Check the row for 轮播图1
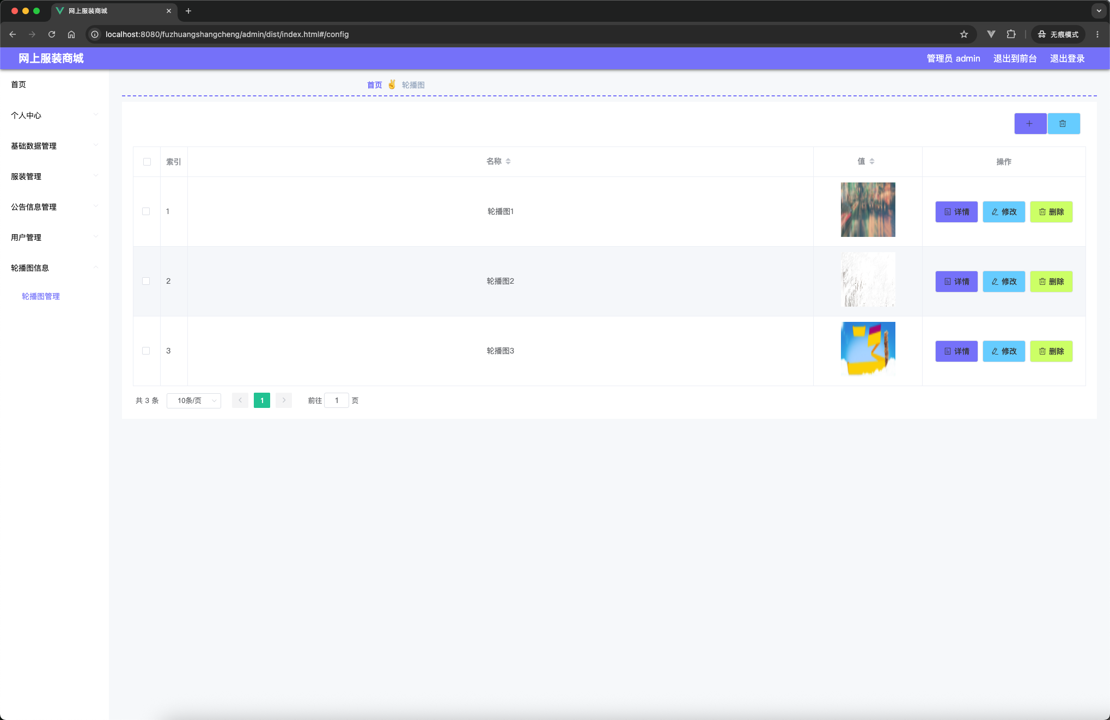1110x720 pixels. pos(146,211)
